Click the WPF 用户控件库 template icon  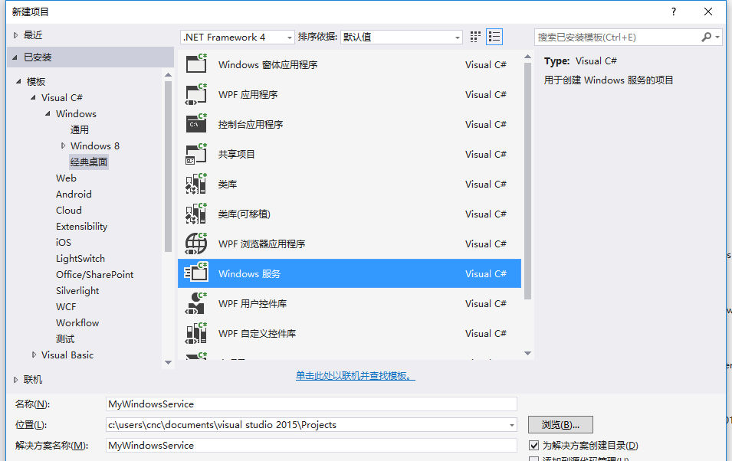196,302
